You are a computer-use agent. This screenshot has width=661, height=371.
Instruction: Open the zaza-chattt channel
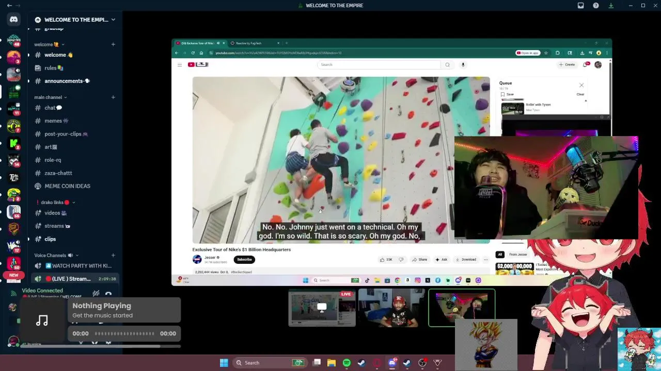click(x=75, y=173)
